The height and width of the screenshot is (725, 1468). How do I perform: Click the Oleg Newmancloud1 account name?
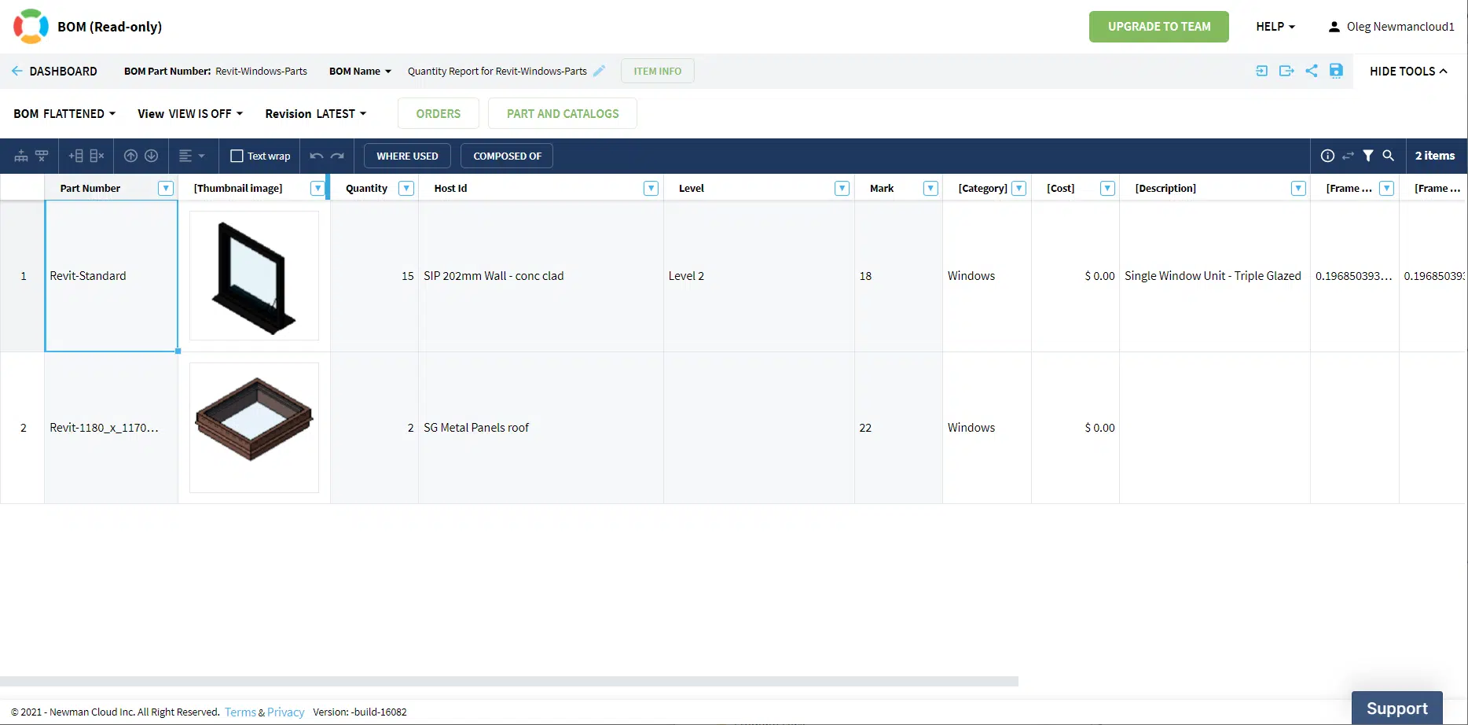1400,27
